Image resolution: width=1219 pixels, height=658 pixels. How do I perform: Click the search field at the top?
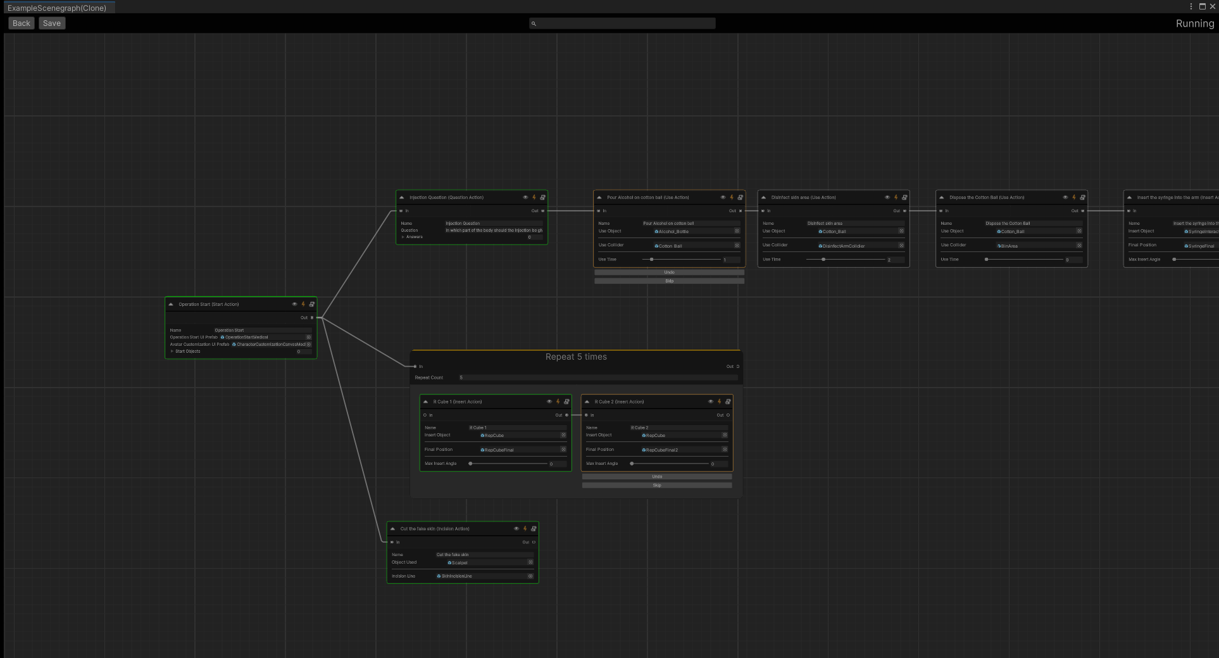coord(622,23)
